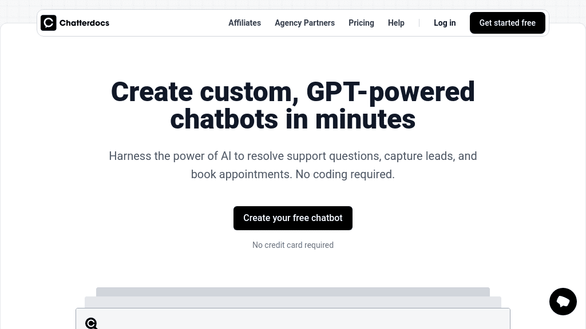Click the Chatterdocs wordmark text
The image size is (586, 329).
pos(84,23)
